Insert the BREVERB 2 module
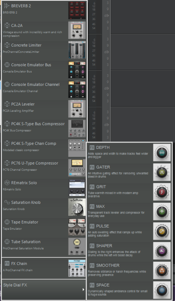175x301 pixels. click(44, 10)
